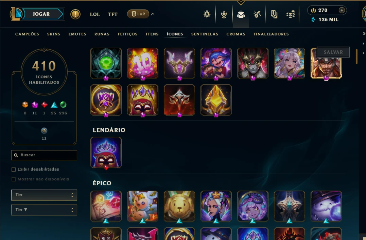The width and height of the screenshot is (366, 240).
Task: Open the first Tier dropdown
Action: [x=44, y=195]
